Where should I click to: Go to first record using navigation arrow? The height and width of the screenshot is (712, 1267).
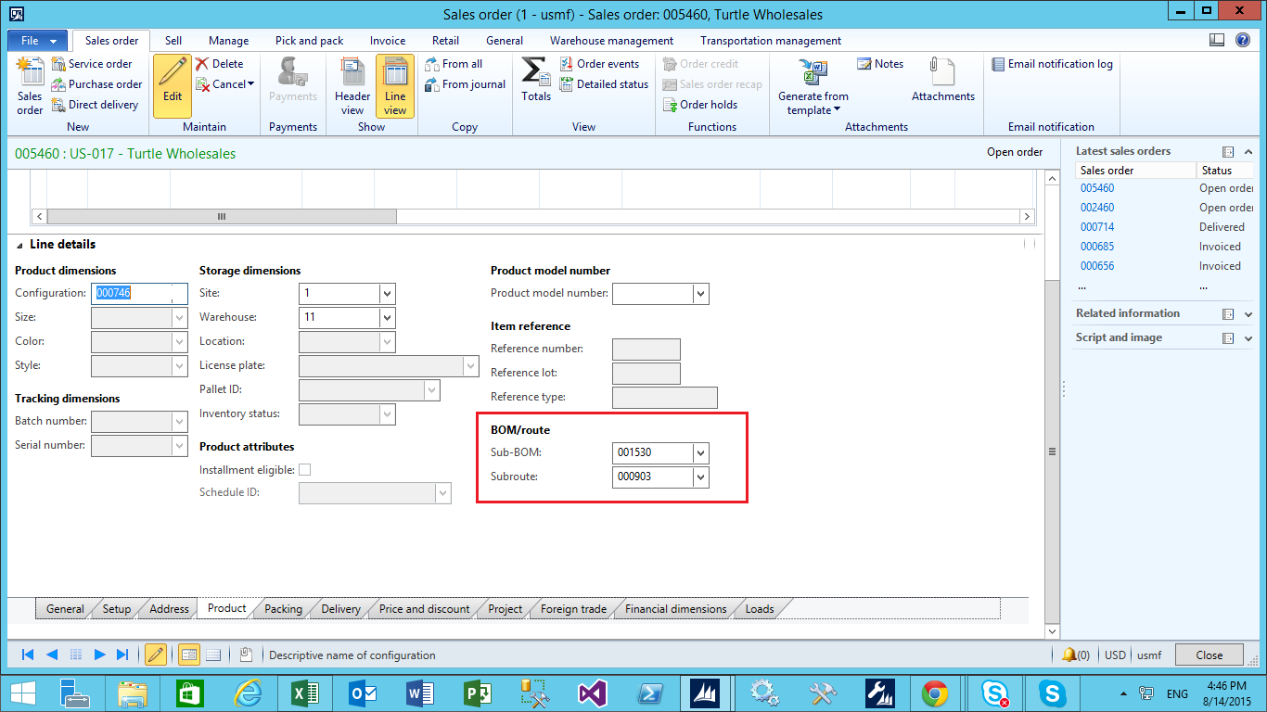28,655
